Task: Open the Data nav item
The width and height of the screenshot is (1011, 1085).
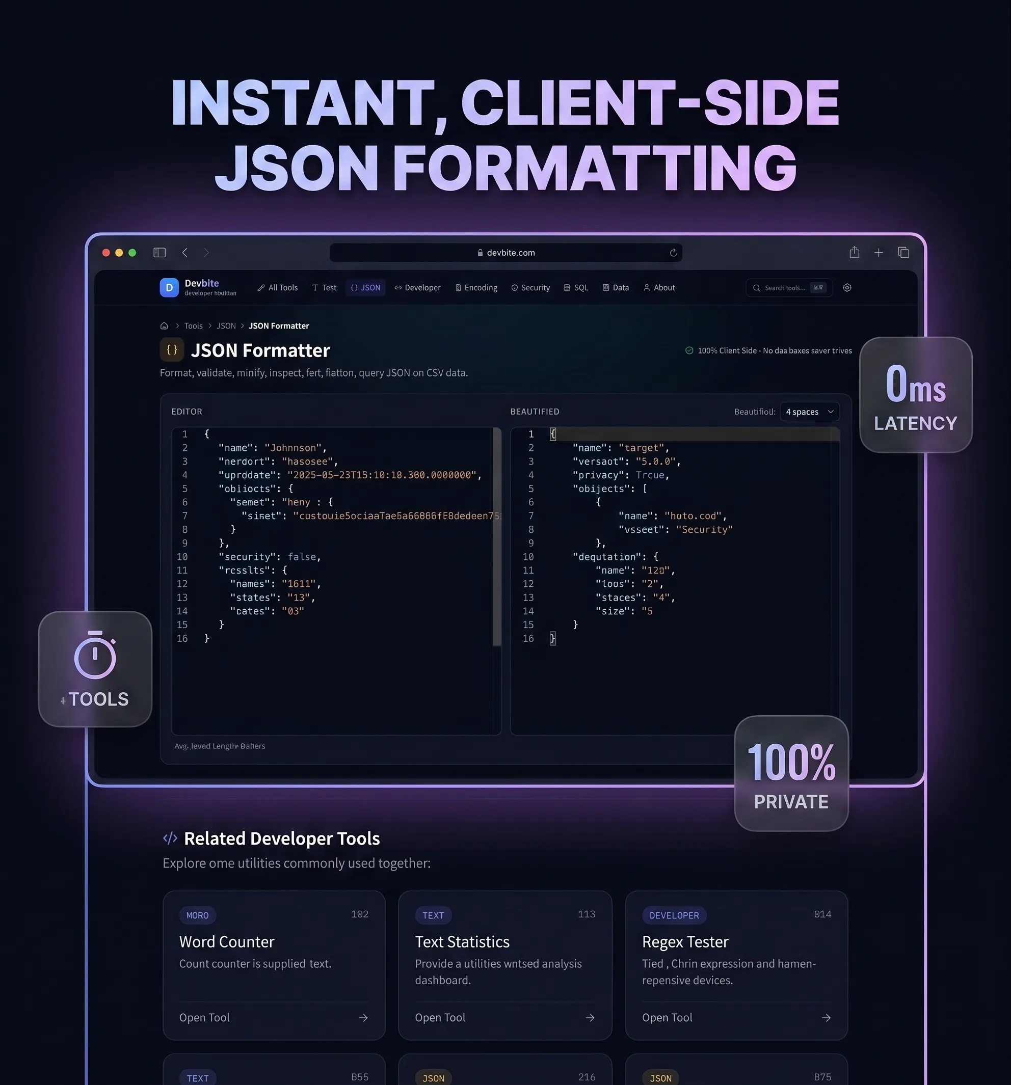Action: pyautogui.click(x=616, y=288)
